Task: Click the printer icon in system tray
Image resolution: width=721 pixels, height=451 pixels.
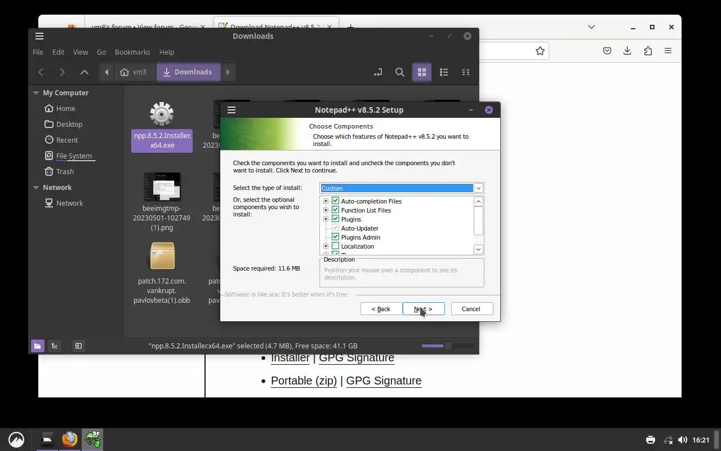Action: 651,440
